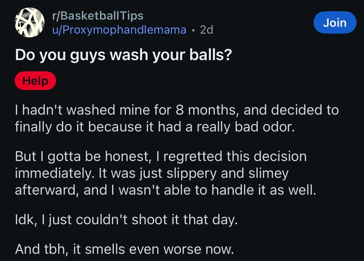
Task: Open the r/BasketballTips subreddit link
Action: pyautogui.click(x=98, y=16)
